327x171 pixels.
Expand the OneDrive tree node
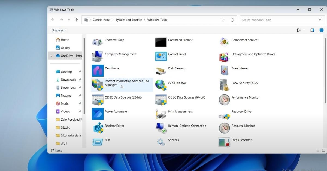point(52,56)
